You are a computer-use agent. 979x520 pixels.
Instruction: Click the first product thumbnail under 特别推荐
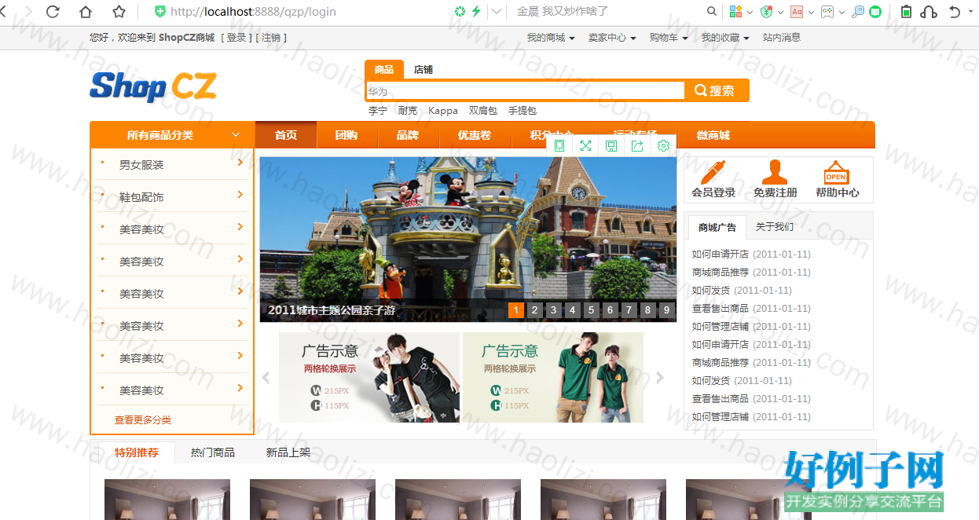click(167, 500)
